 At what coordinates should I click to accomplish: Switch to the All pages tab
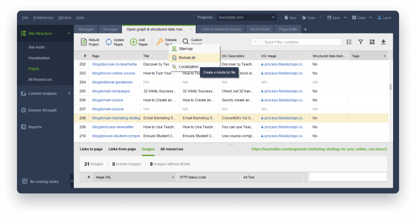86,29
